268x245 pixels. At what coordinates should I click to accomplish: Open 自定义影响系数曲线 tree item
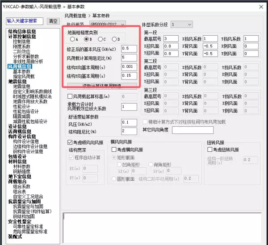click(32, 91)
